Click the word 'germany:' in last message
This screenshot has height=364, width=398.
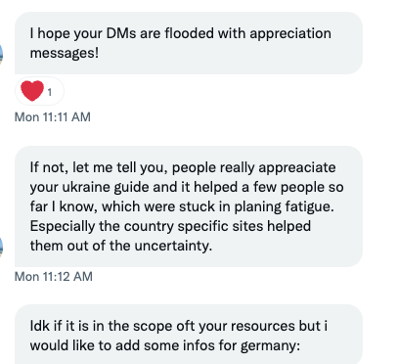click(x=270, y=345)
